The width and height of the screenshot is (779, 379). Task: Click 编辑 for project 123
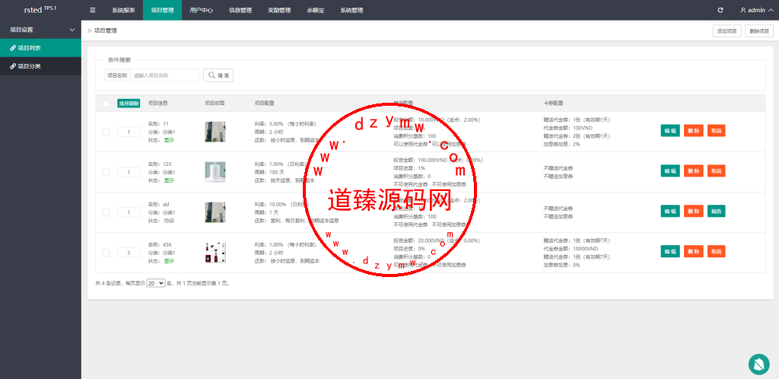[670, 171]
